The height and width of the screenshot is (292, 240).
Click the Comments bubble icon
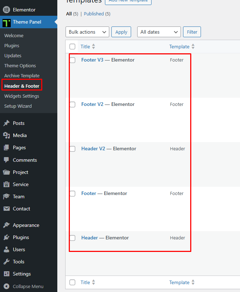tap(6, 160)
